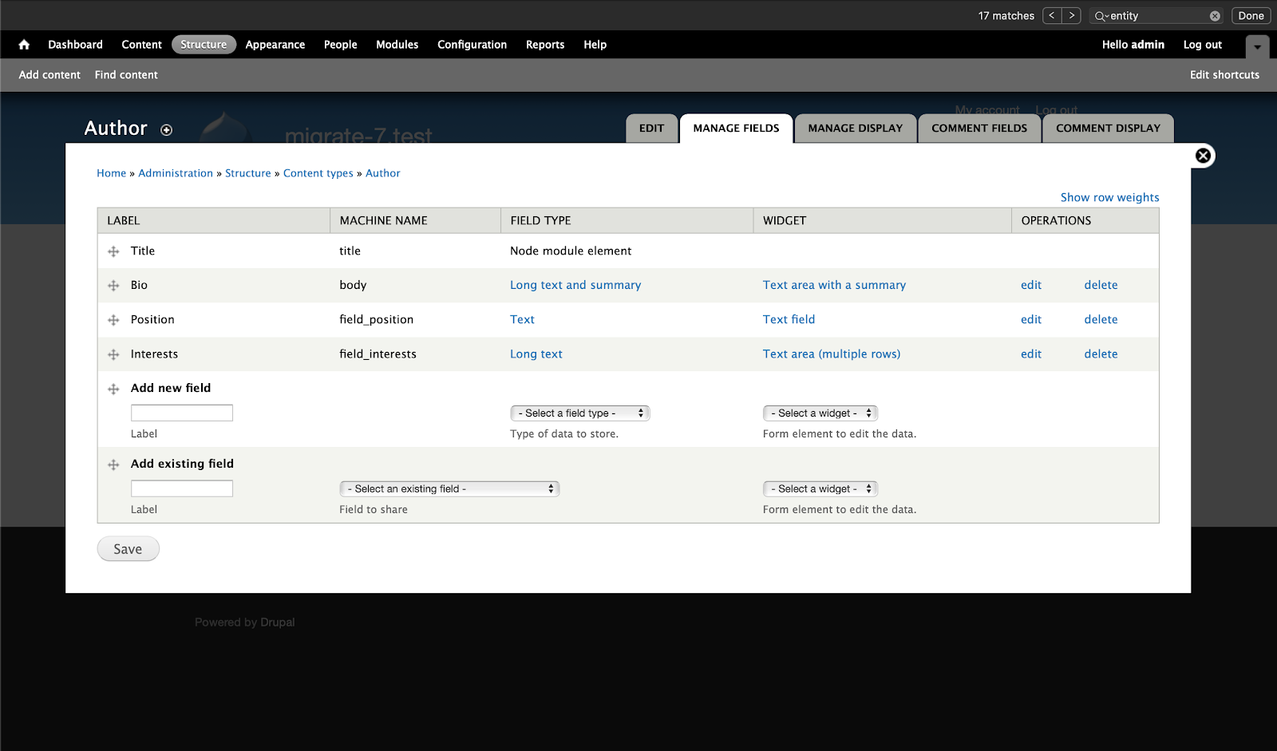Grab the drag handle for Bio row
Screen dimensions: 1277x751
pos(113,286)
